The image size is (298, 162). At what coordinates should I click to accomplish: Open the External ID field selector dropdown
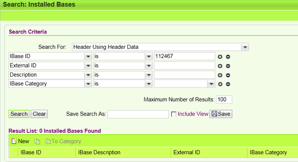88,65
